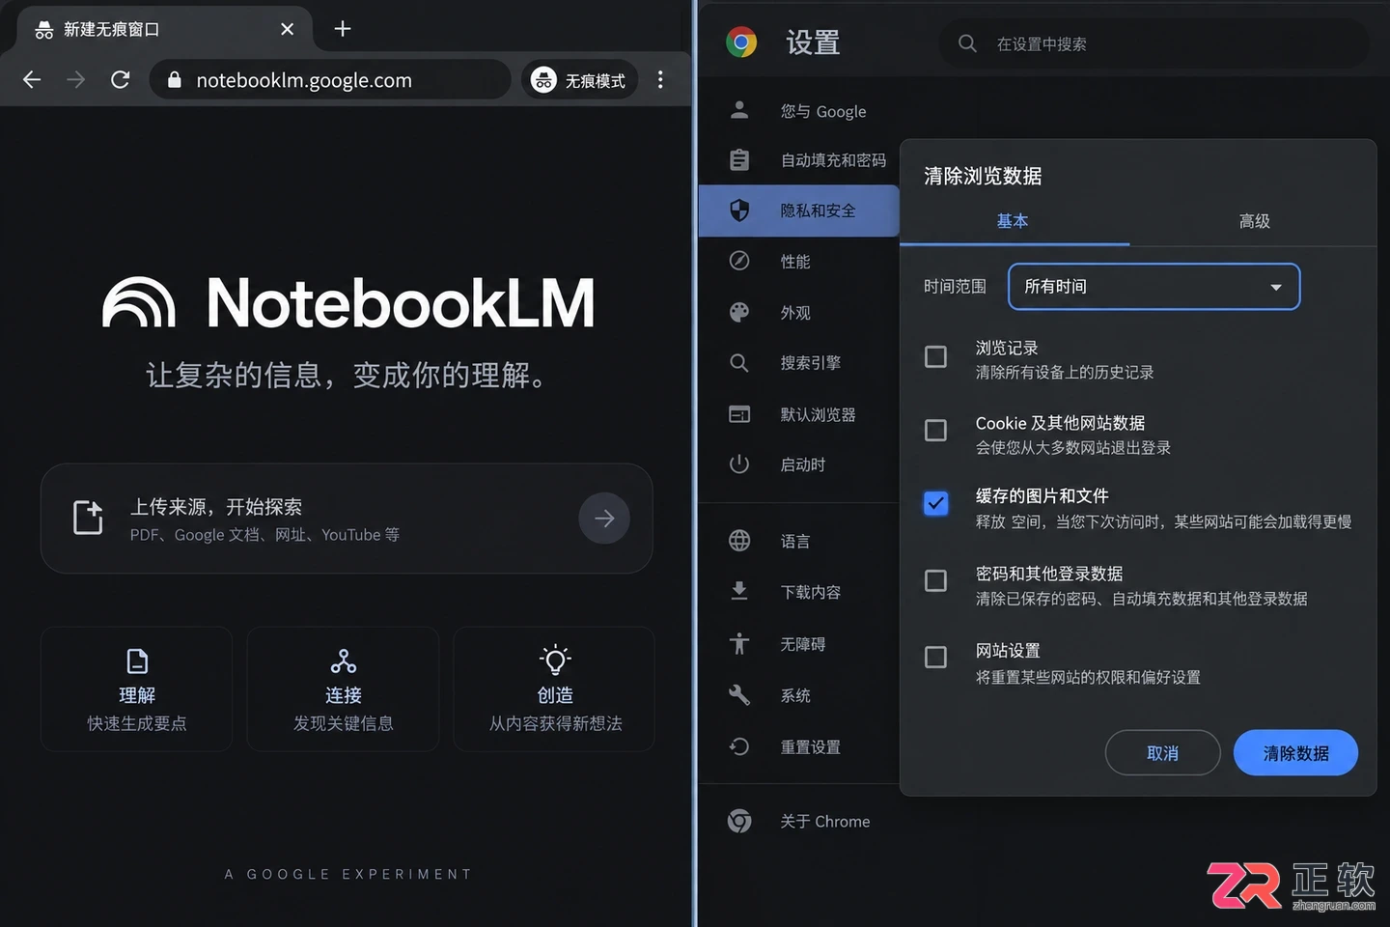Click the notebooklm.google.com address bar
1390x927 pixels.
[330, 80]
